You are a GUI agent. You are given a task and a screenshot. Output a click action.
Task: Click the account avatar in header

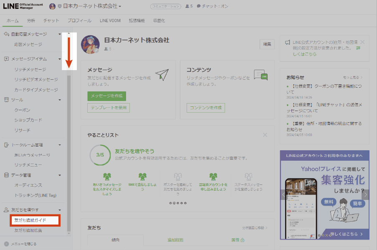[x=52, y=6]
